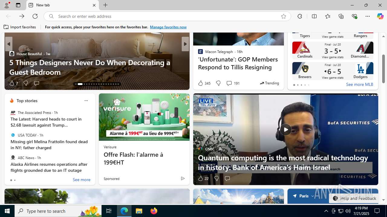
Task: Expand the Paris weather location dropdown
Action: pos(313,196)
